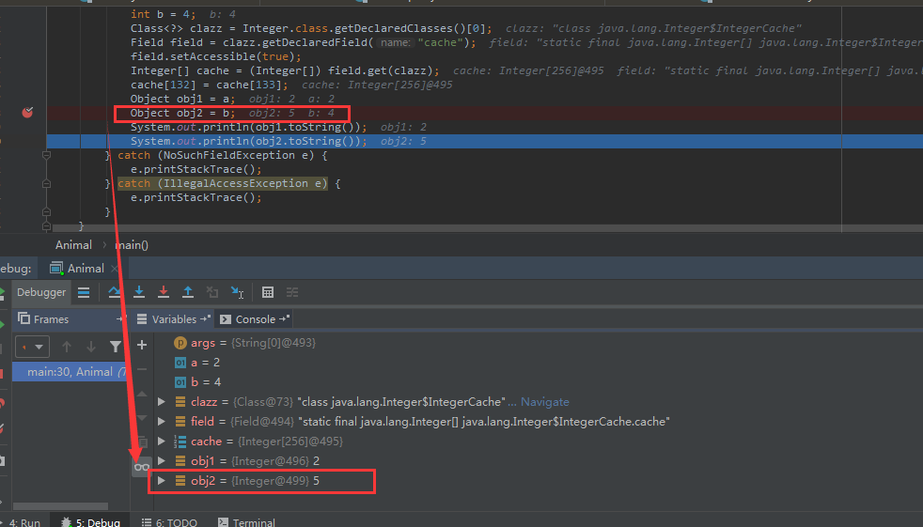Click Run to Cursor icon
923x527 pixels.
pyautogui.click(x=237, y=292)
